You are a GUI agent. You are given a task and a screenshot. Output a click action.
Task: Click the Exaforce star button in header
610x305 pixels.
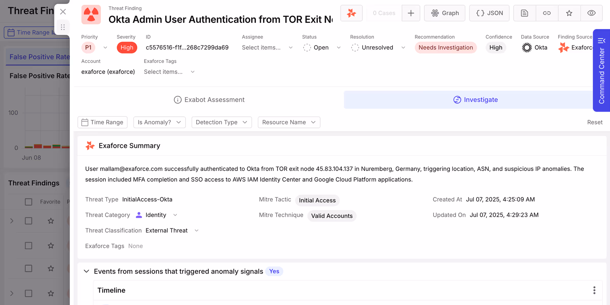click(351, 13)
